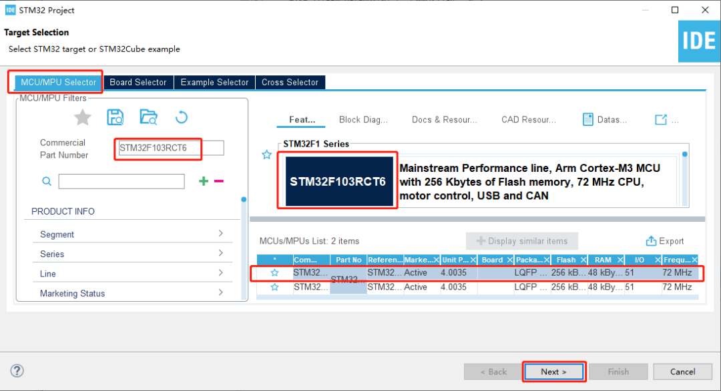The height and width of the screenshot is (391, 721).
Task: Remove the Package column
Action: point(546,260)
